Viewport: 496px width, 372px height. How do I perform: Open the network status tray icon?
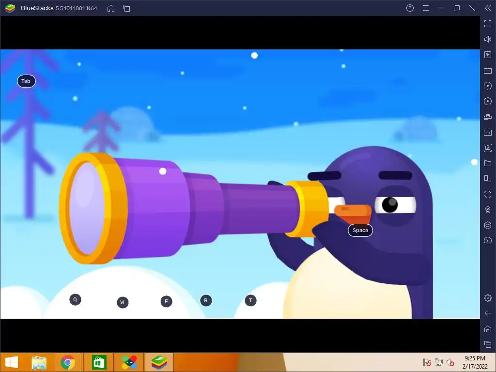(439, 362)
